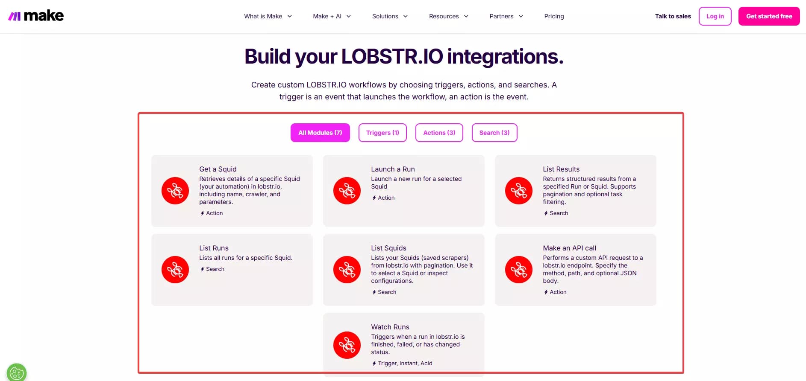Open the Launch a Run module title
The width and height of the screenshot is (806, 381).
(393, 169)
